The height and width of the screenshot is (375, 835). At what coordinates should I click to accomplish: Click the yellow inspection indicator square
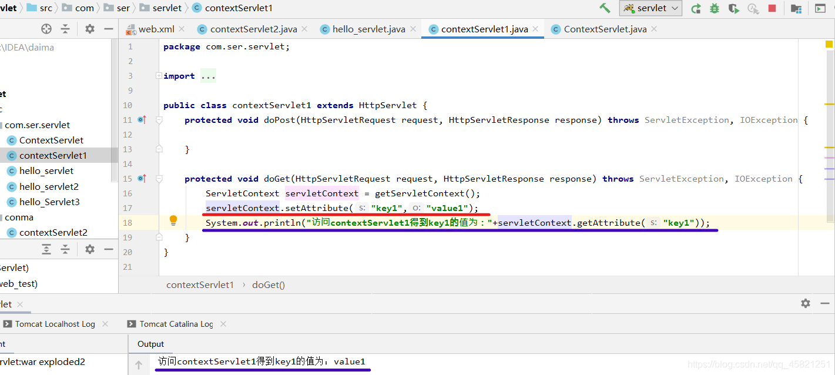tap(829, 44)
